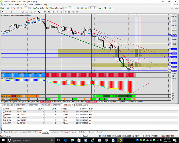Expand the EURGBP,H4 chart title arrow

pos(2,15)
